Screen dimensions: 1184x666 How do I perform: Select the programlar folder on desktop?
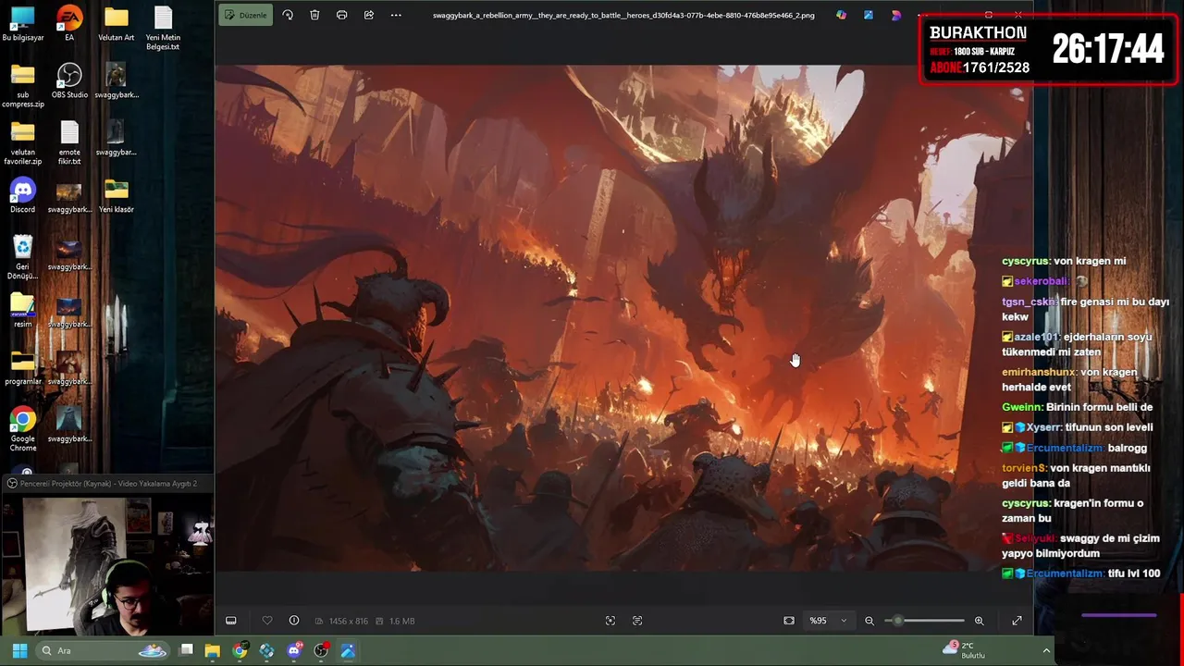pos(22,368)
